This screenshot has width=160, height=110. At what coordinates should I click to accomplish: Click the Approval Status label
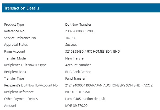coord(16,45)
